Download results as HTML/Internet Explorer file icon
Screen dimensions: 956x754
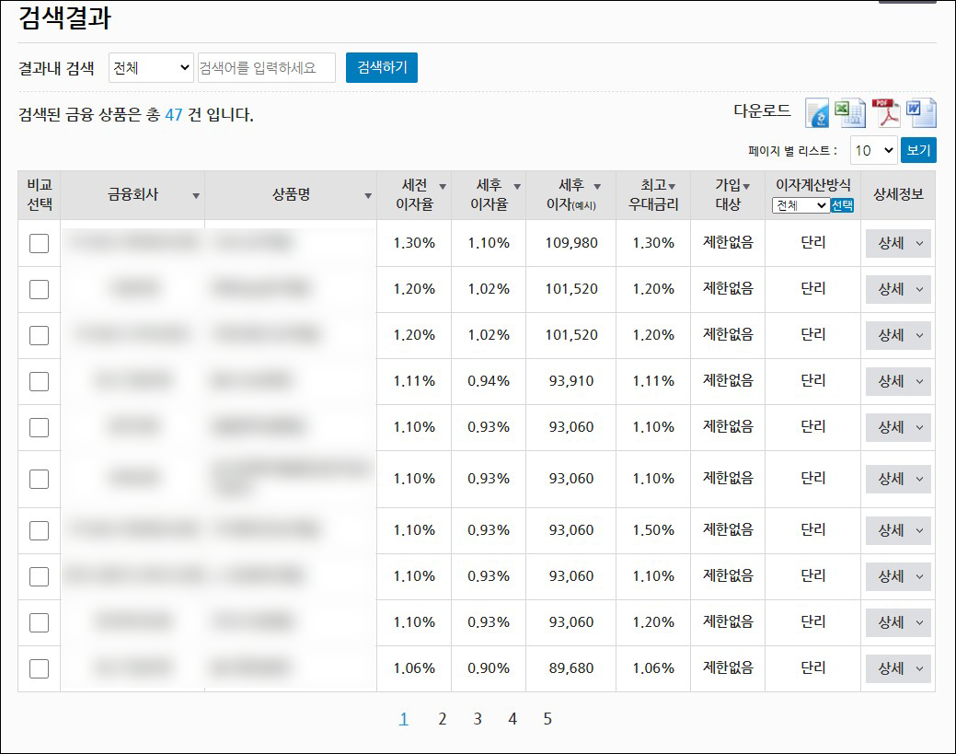[x=817, y=113]
